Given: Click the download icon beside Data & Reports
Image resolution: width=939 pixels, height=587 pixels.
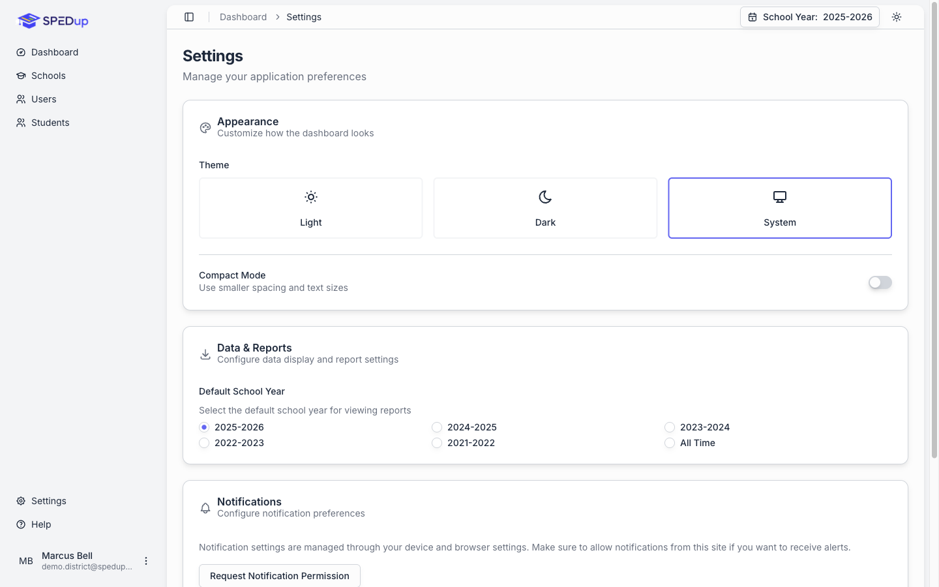Looking at the screenshot, I should [x=205, y=354].
